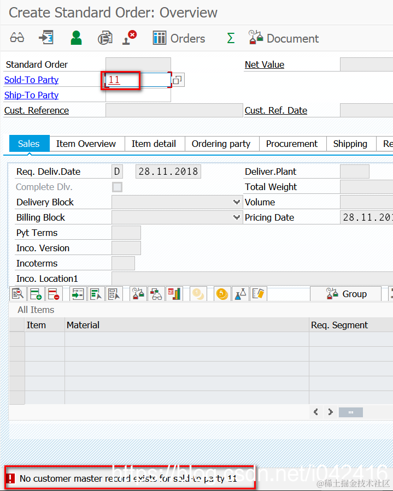
Task: Switch to the Item Overview tab
Action: click(x=86, y=144)
